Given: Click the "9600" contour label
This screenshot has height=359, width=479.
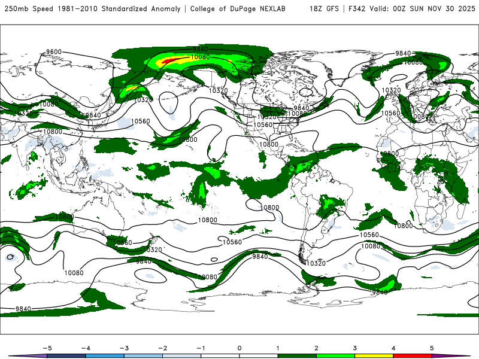Looking at the screenshot, I should click(x=54, y=52).
